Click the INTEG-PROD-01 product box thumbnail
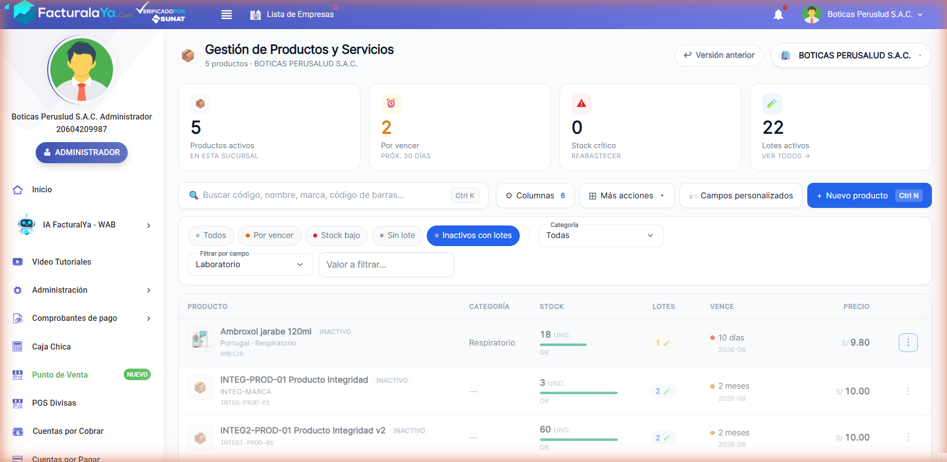947x462 pixels. click(201, 388)
